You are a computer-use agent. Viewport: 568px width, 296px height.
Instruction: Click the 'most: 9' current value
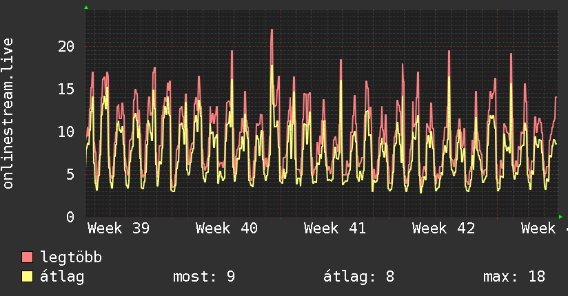pyautogui.click(x=204, y=277)
